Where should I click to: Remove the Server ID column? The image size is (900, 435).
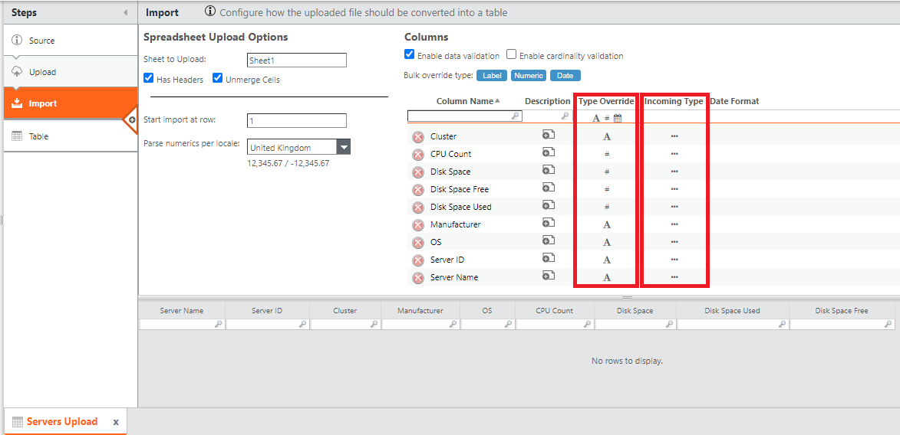418,260
